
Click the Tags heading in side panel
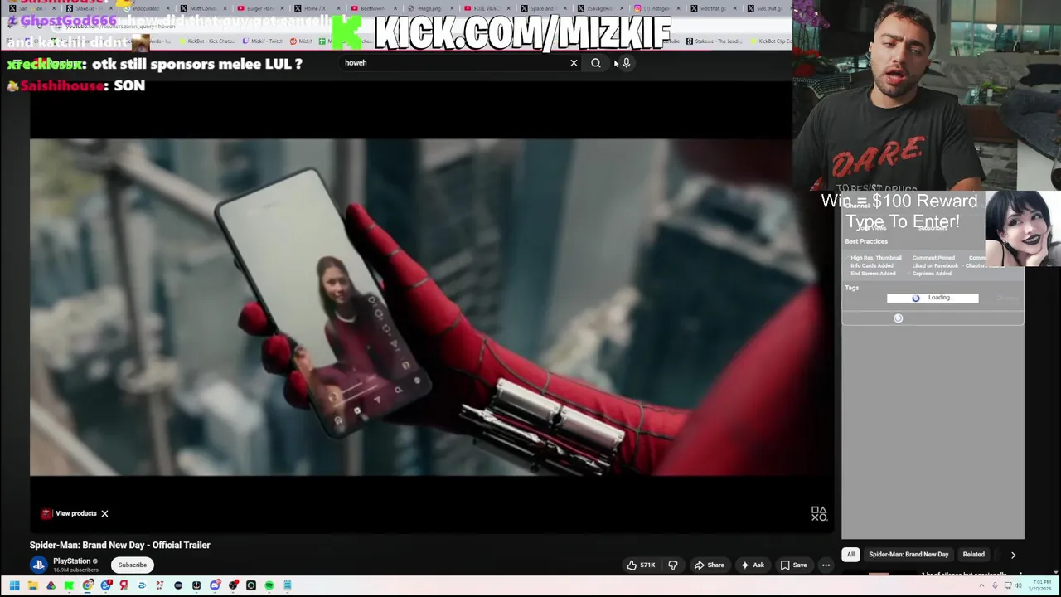pyautogui.click(x=852, y=288)
